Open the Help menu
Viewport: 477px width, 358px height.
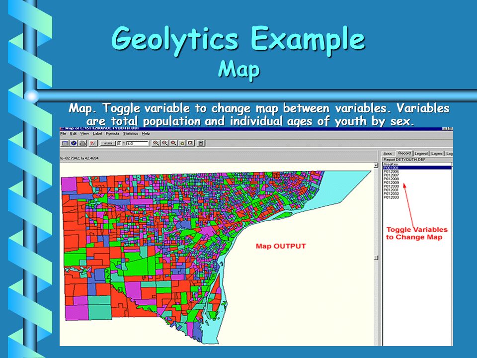tap(146, 134)
